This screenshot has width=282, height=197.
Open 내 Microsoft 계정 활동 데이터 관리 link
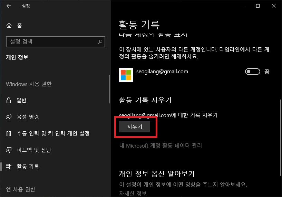pos(161,146)
